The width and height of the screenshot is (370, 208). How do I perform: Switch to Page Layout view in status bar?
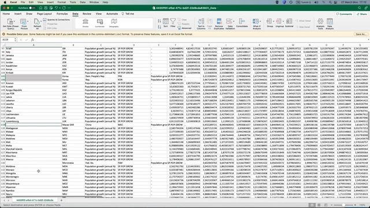coord(319,205)
